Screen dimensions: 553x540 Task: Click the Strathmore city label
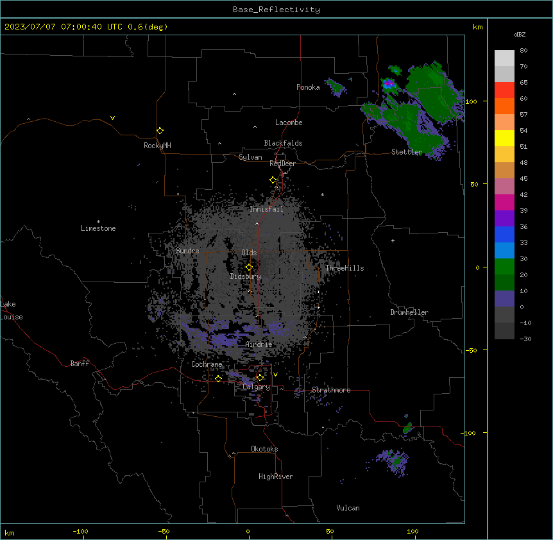(331, 390)
